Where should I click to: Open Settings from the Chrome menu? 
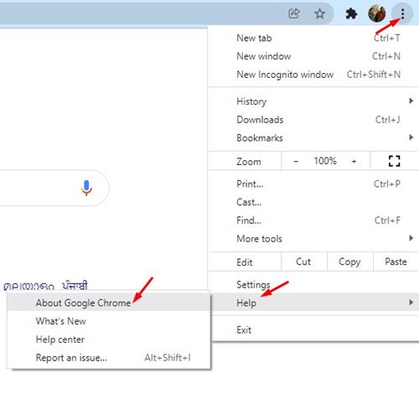(x=313, y=284)
